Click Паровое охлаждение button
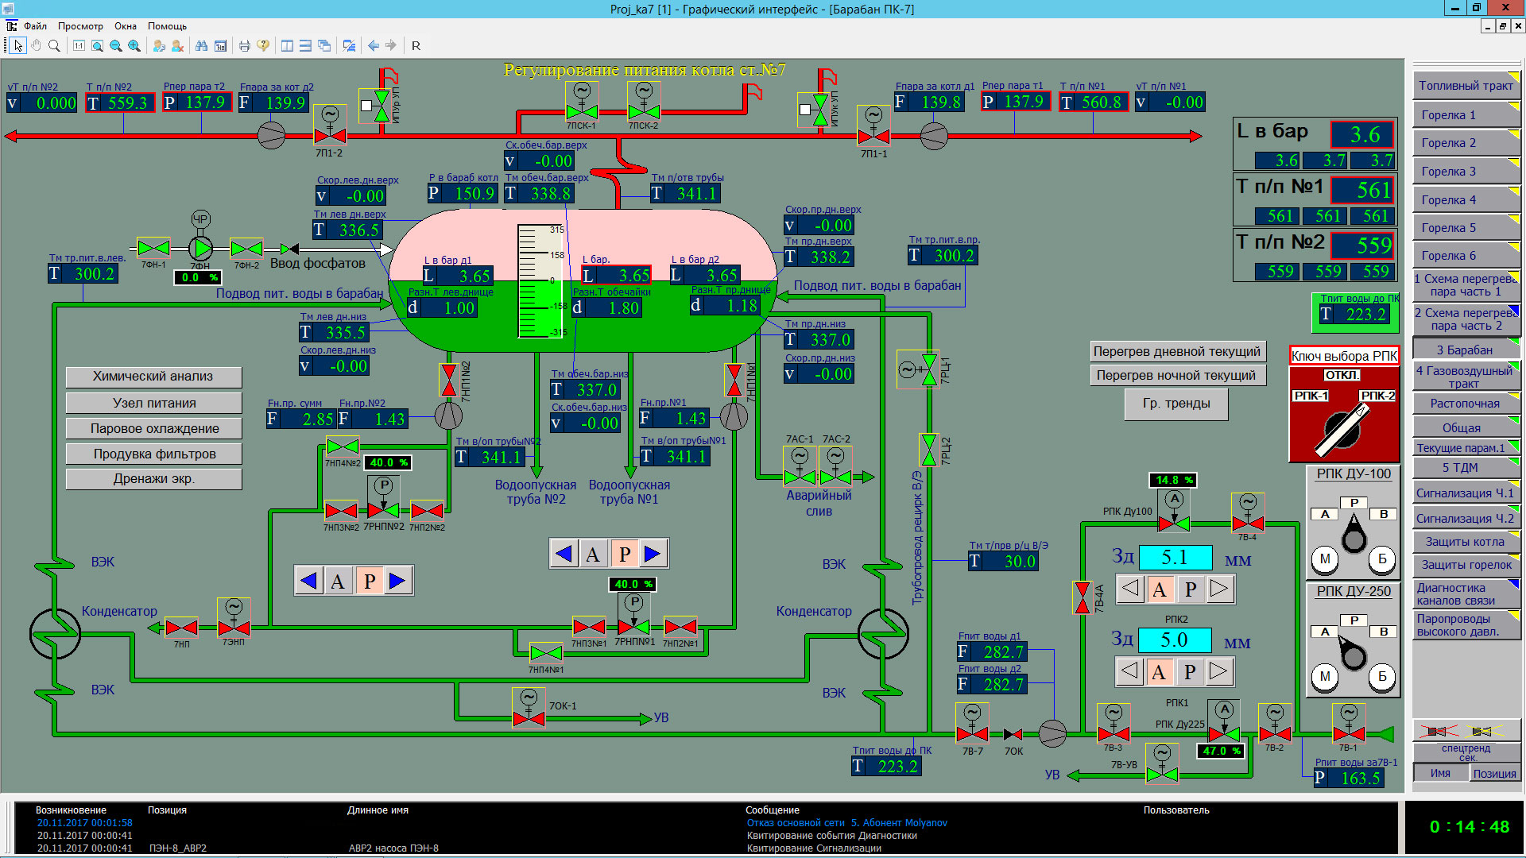This screenshot has height=858, width=1526. click(153, 428)
